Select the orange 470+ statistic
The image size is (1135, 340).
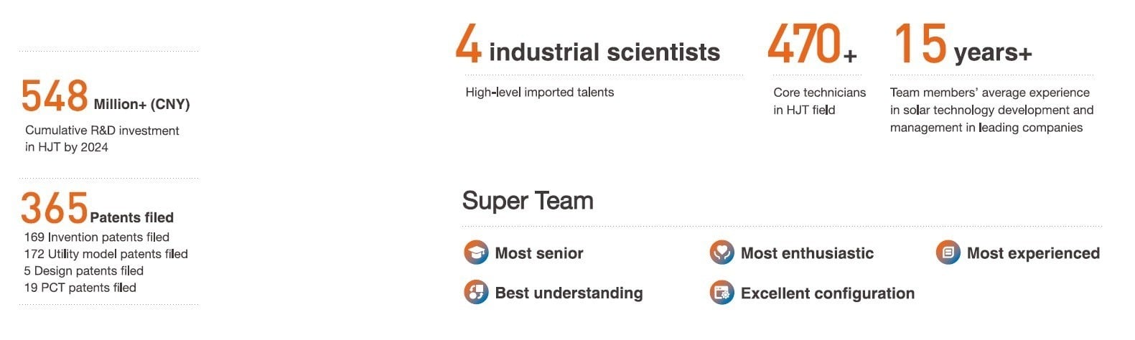[x=811, y=45]
